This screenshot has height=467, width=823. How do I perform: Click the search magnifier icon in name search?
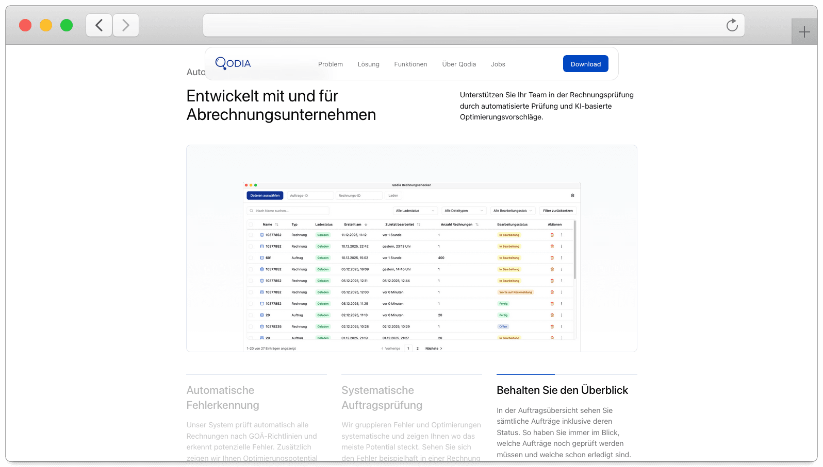(x=252, y=211)
